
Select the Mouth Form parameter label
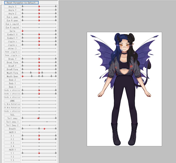coord(12,73)
